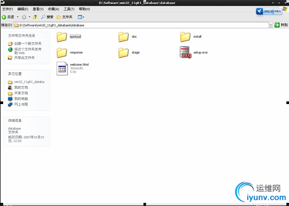The width and height of the screenshot is (289, 206).
Task: Select the doc folder icon
Action: click(x=124, y=37)
